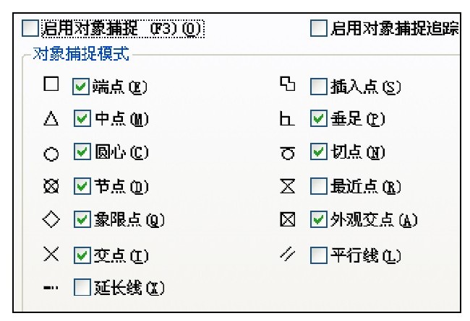This screenshot has height=321, width=470.
Task: Click the center circle snap icon
Action: coord(51,153)
